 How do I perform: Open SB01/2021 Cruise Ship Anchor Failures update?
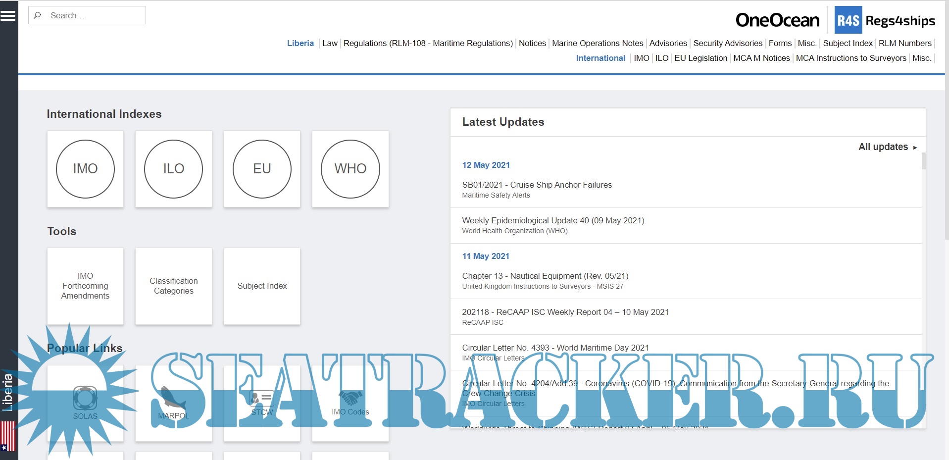coord(537,185)
